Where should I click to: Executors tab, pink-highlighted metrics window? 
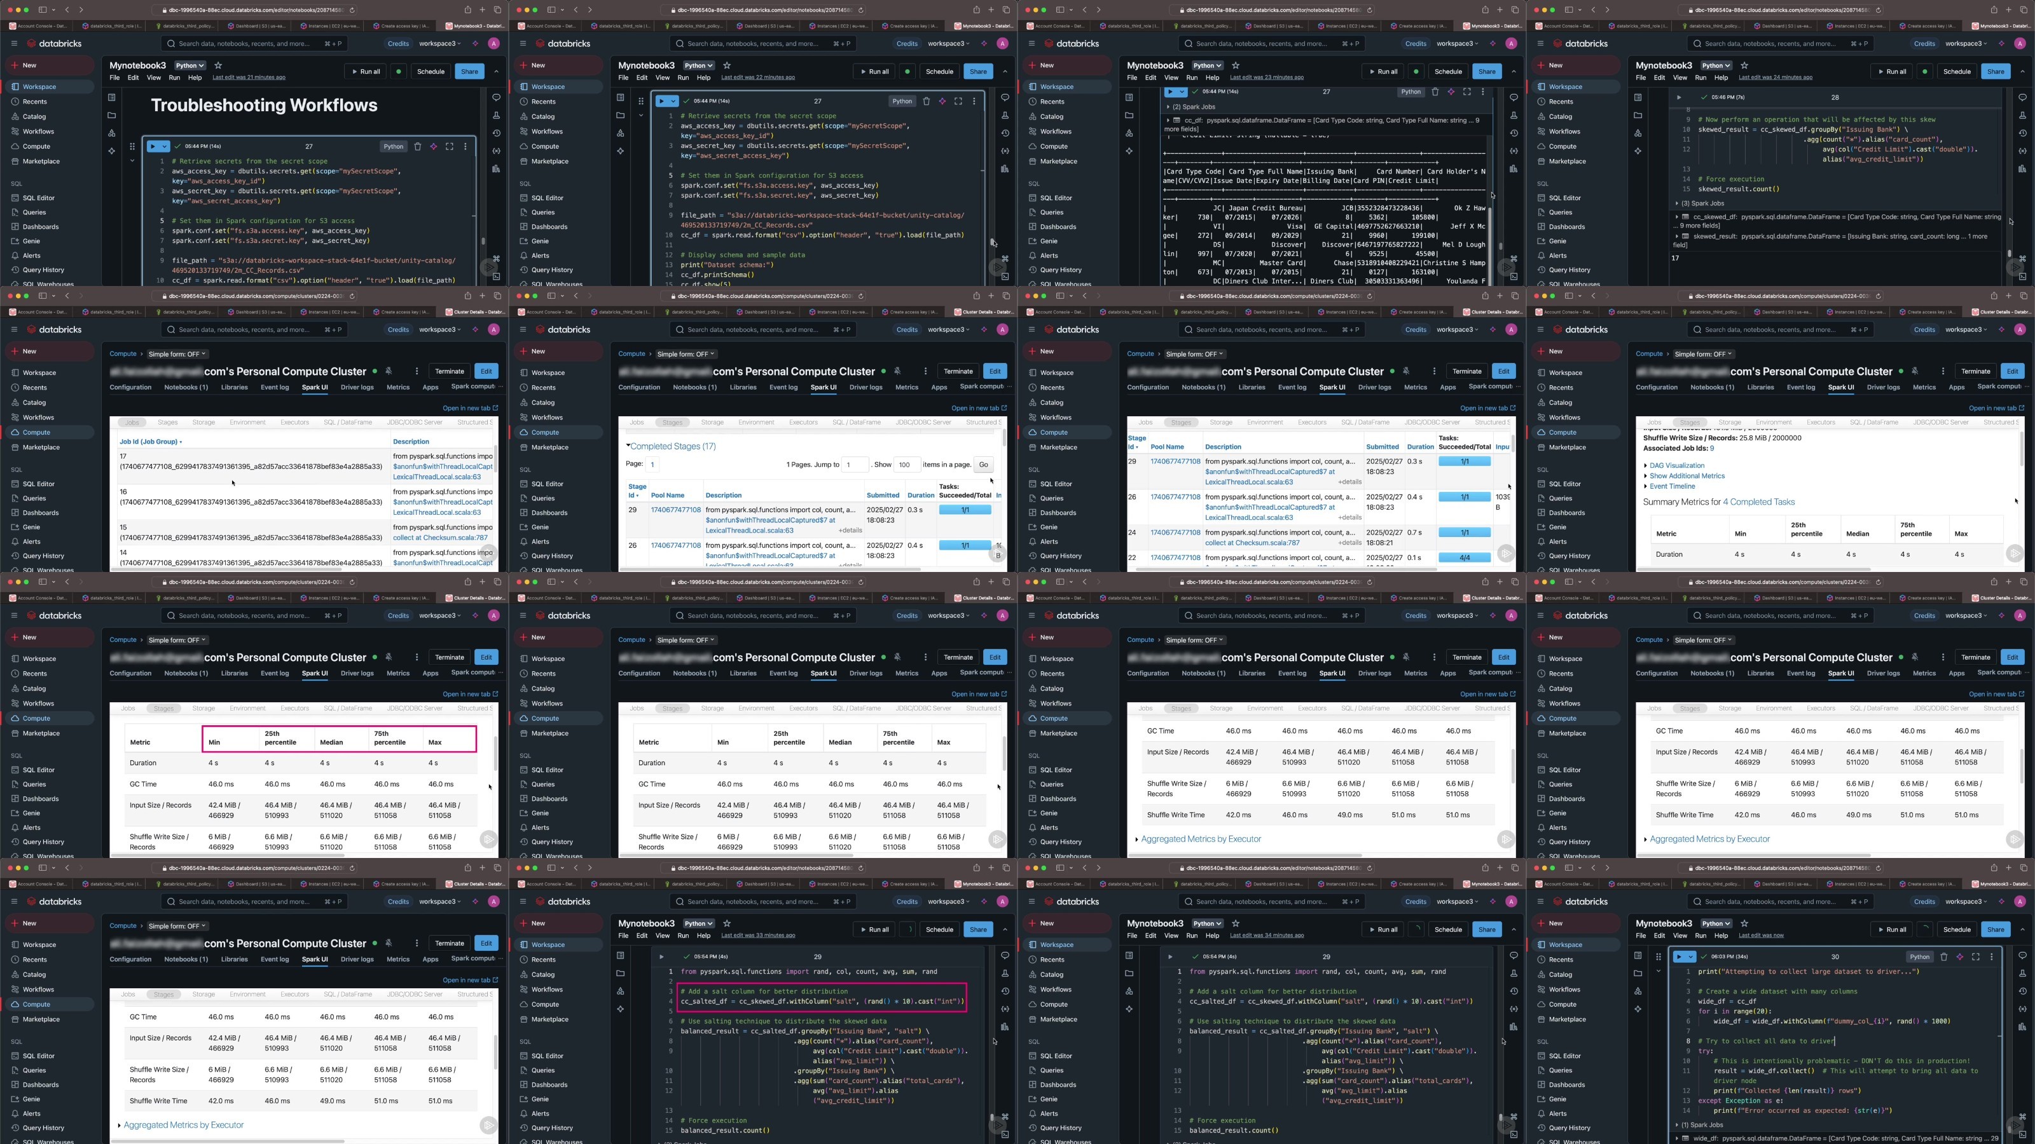pos(294,708)
